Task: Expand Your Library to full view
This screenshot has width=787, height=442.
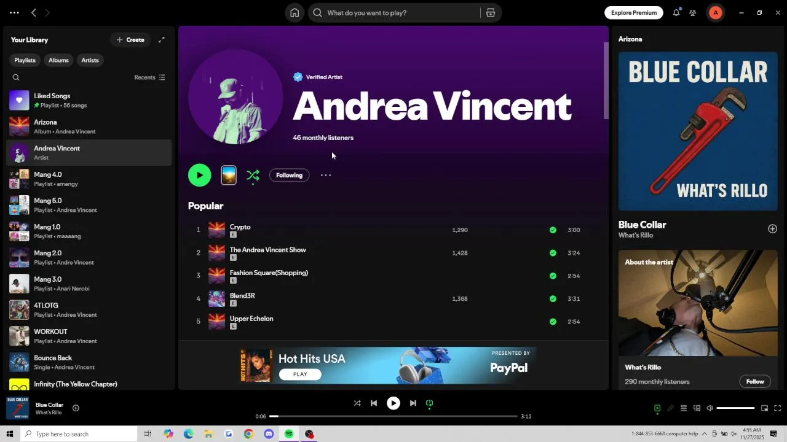Action: [162, 40]
